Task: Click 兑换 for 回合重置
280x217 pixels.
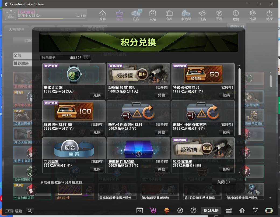Action: (x=97, y=169)
